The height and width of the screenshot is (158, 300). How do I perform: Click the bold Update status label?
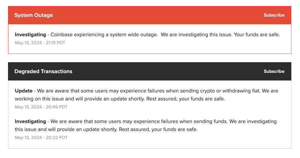(24, 91)
